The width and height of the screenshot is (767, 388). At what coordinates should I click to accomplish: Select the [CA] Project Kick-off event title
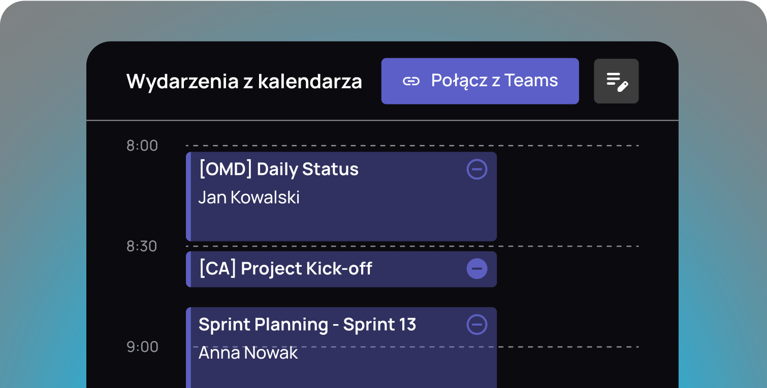285,268
